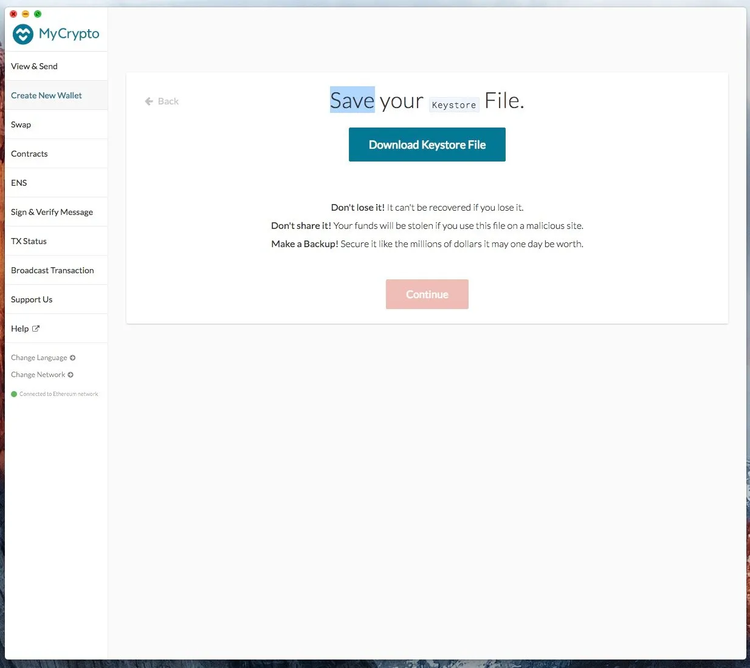Click Connected to Ethereum network status text
This screenshot has height=668, width=750.
[x=59, y=394]
